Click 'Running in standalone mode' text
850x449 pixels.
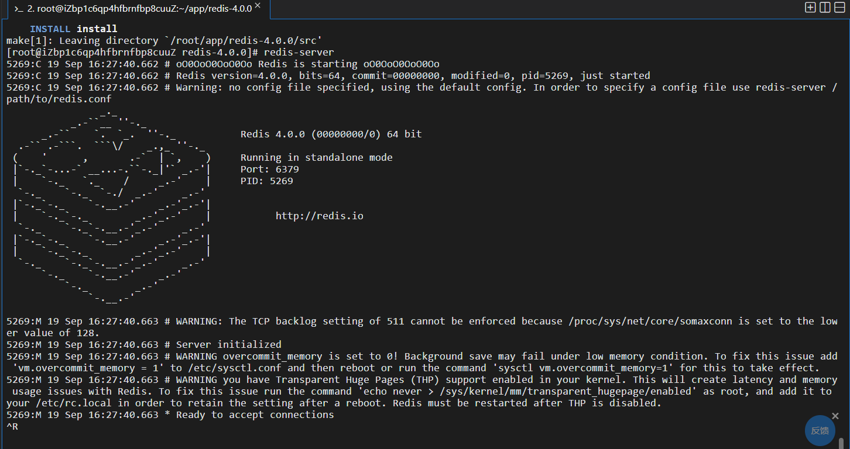tap(317, 157)
